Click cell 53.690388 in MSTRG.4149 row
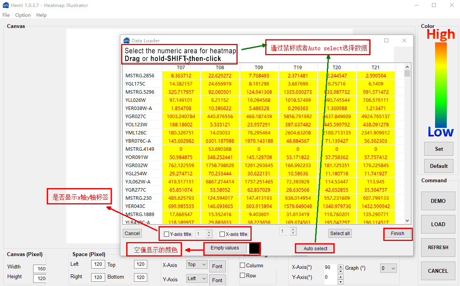This screenshot has width=460, height=286. coord(220,149)
